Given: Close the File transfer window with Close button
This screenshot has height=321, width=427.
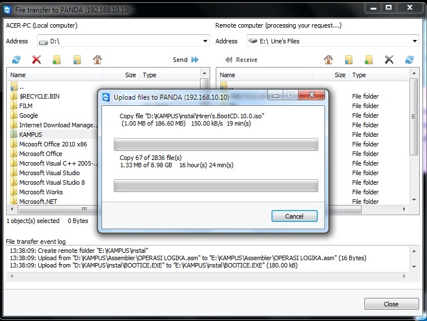Looking at the screenshot, I should click(x=392, y=304).
